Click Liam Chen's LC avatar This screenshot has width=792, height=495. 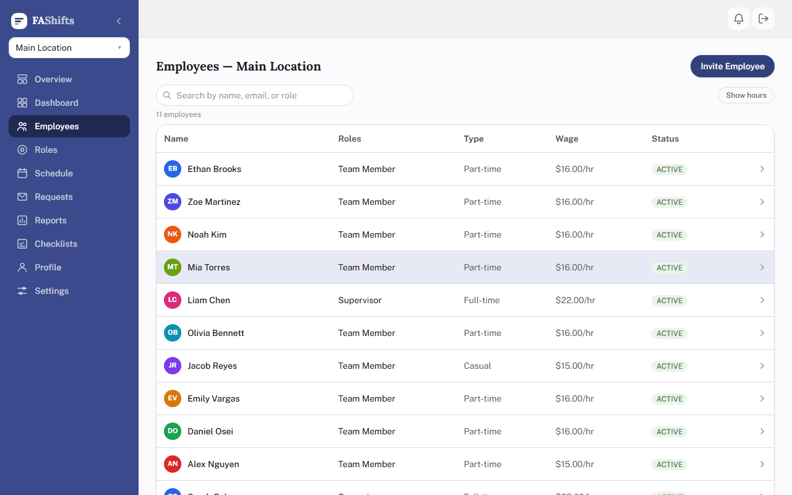(173, 300)
